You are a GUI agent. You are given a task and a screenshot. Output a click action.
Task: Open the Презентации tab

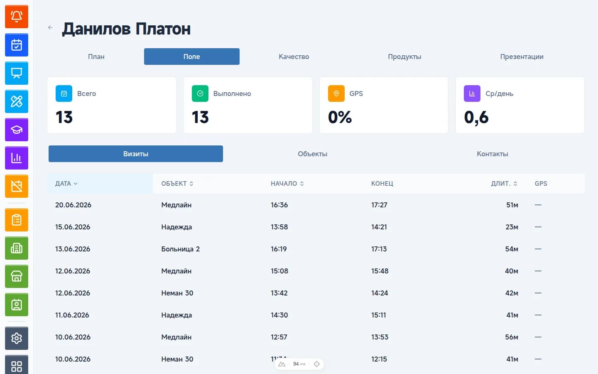pyautogui.click(x=522, y=57)
